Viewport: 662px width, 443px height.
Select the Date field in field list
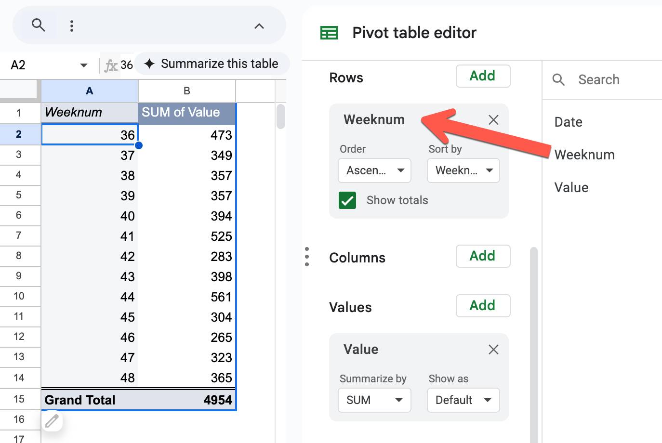pos(569,122)
